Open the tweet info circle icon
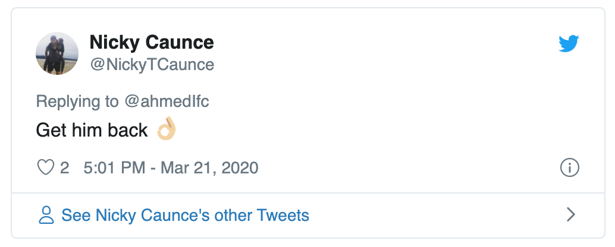 pyautogui.click(x=570, y=168)
